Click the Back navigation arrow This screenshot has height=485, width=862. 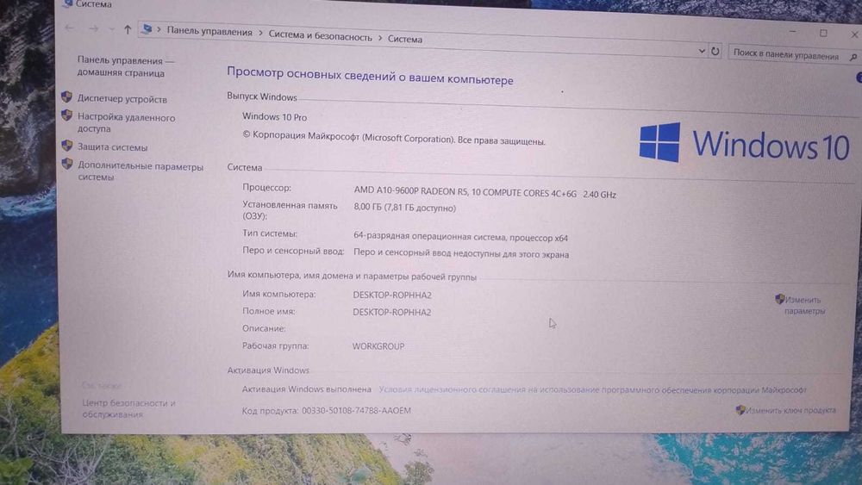[69, 28]
